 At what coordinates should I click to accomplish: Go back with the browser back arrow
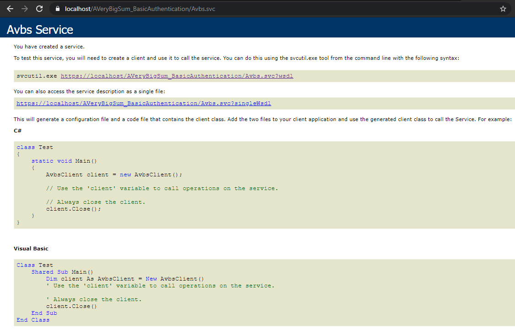(x=10, y=9)
